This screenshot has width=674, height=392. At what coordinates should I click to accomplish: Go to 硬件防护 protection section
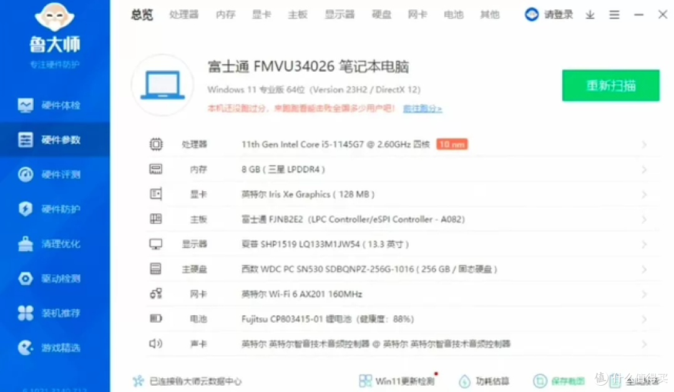[54, 209]
